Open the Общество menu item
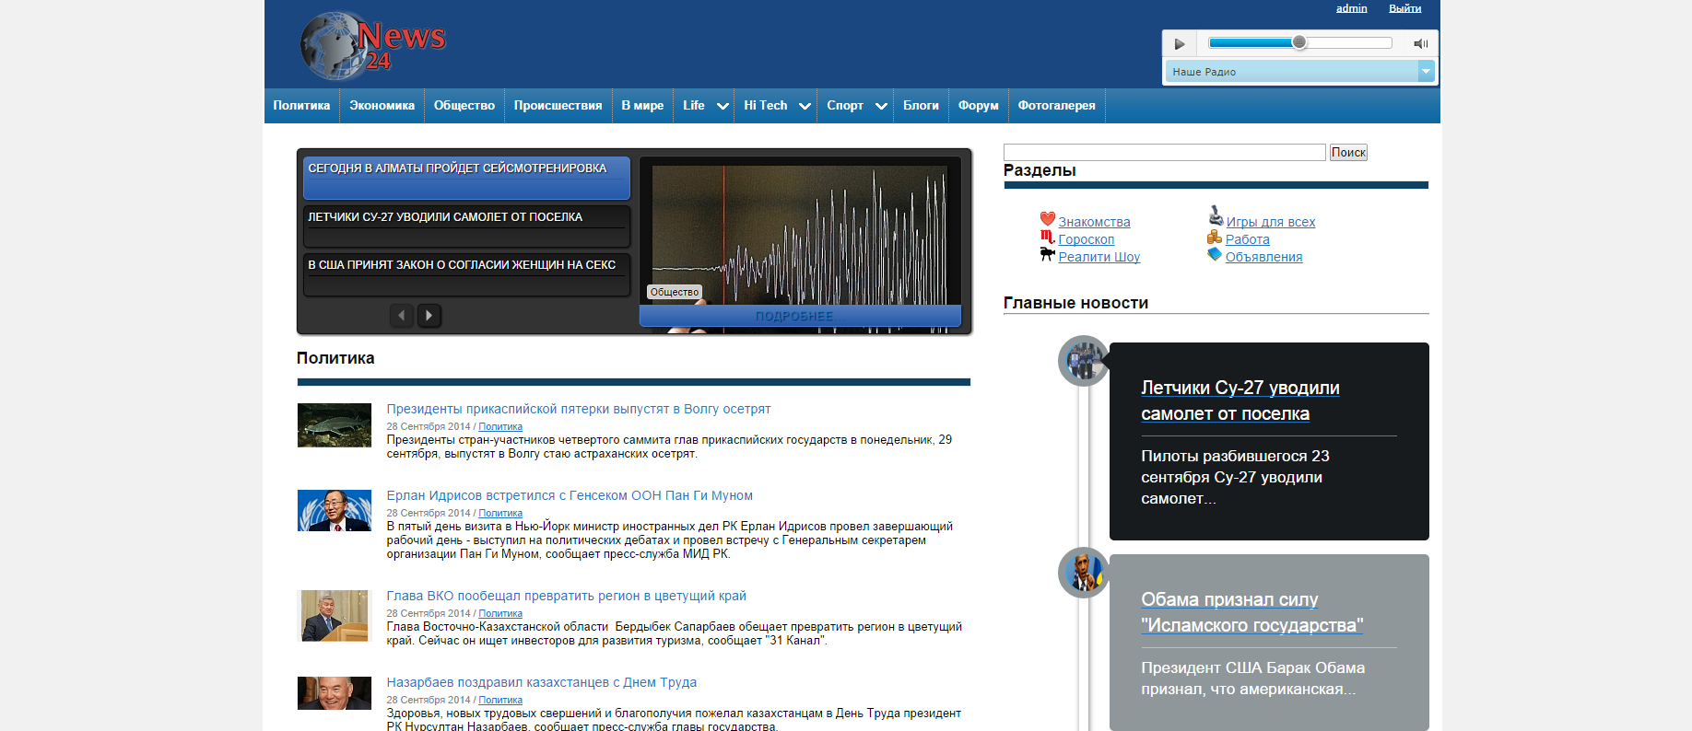Screen dimensions: 1692x731 (x=464, y=106)
